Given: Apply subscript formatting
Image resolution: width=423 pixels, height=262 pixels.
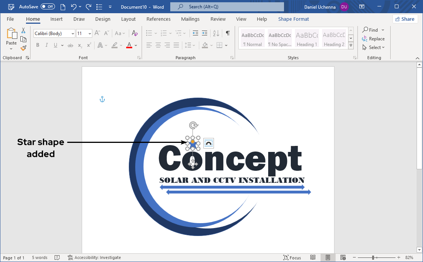Looking at the screenshot, I should 79,45.
